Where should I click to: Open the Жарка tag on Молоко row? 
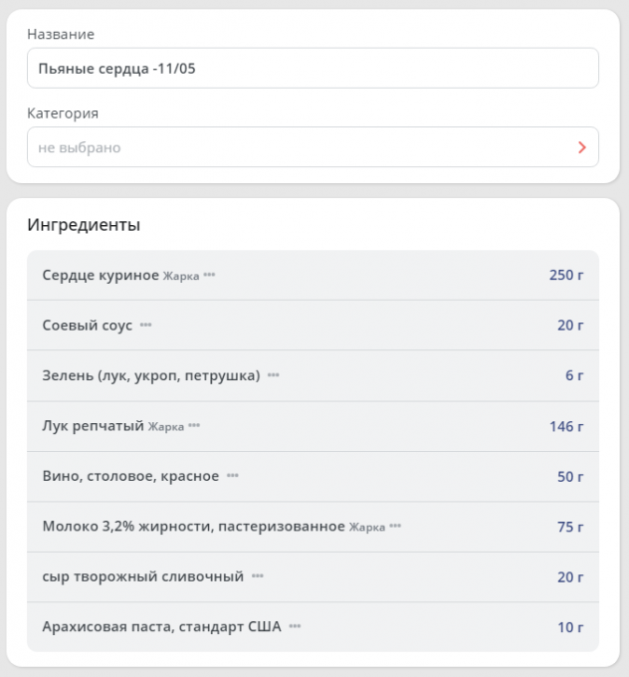[x=367, y=527]
